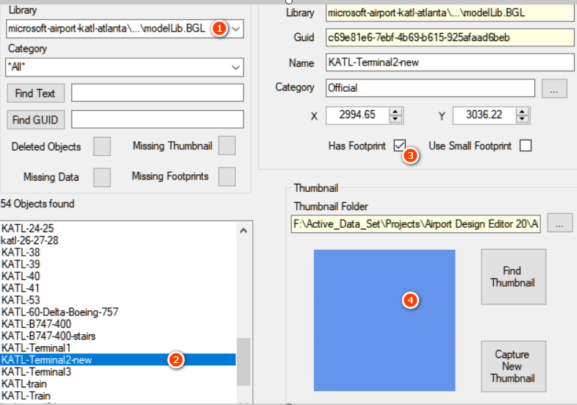Increase the Y value with up arrow
The image size is (577, 405).
[522, 112]
